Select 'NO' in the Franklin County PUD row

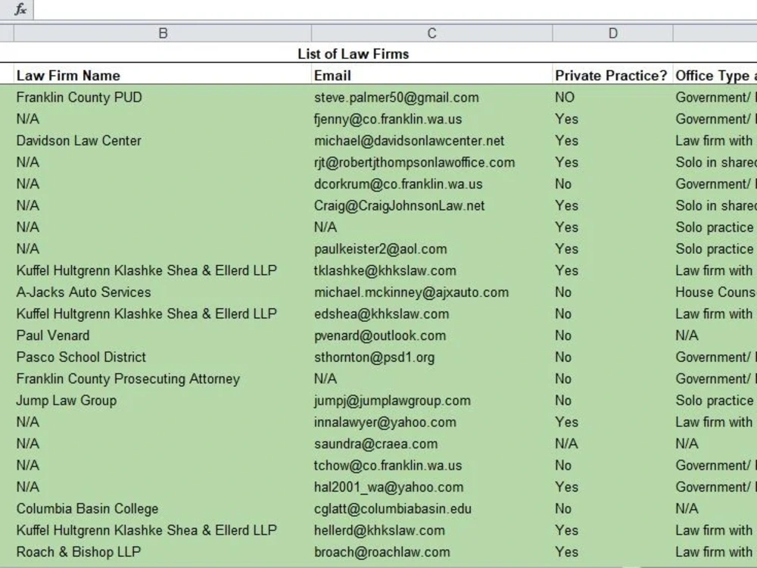(x=612, y=97)
